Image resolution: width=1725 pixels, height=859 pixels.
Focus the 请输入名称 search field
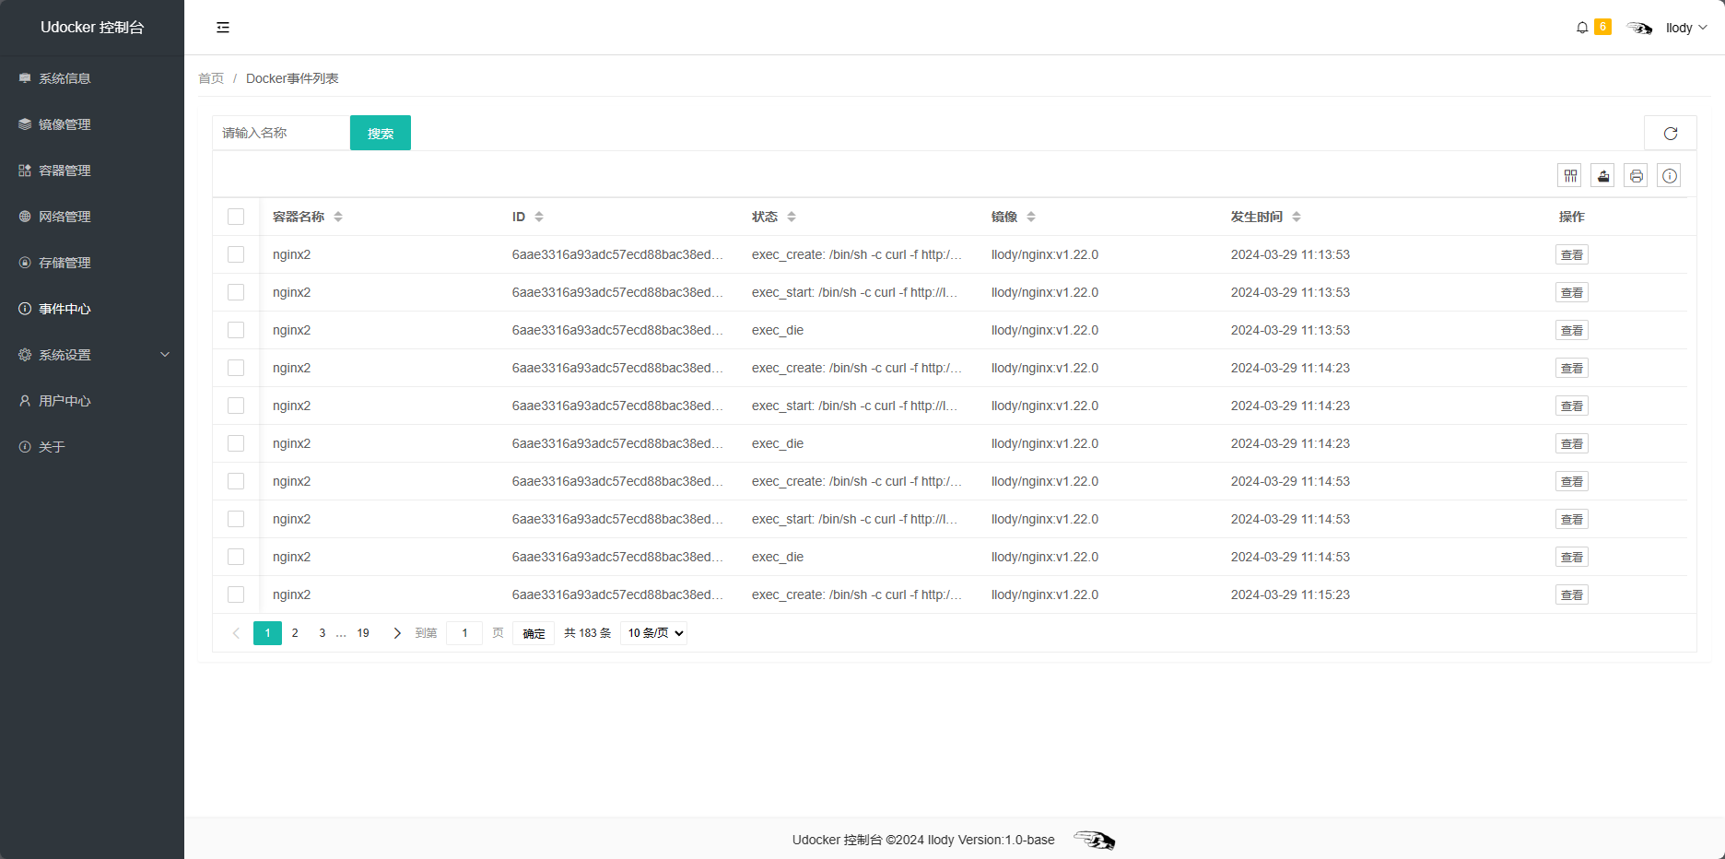click(x=281, y=133)
